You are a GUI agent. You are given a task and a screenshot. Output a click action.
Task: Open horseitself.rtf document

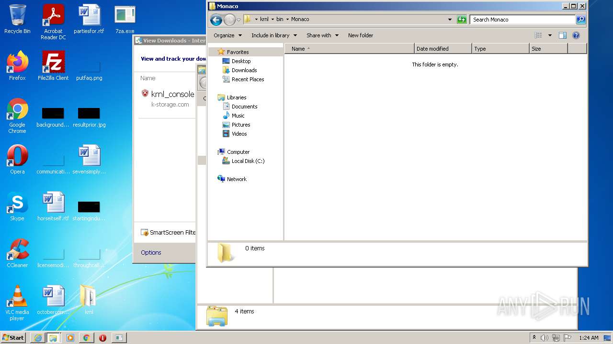pos(53,206)
